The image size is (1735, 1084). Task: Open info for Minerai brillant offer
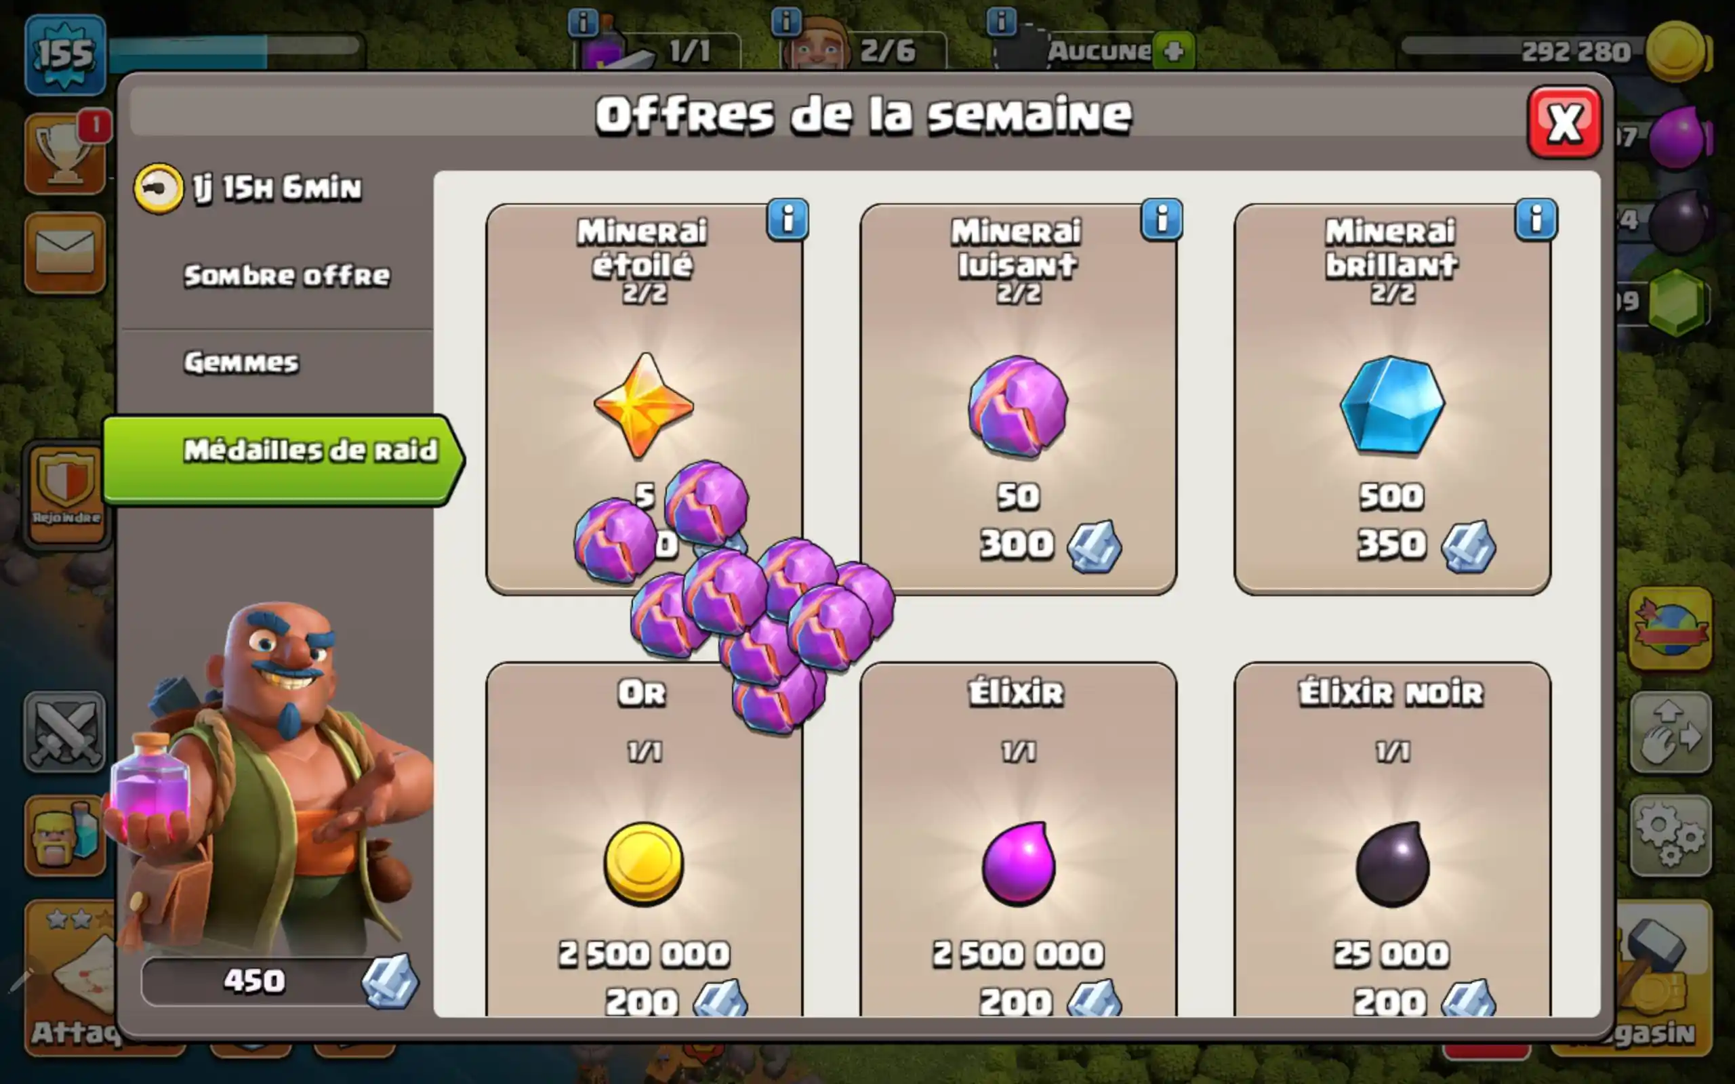pos(1536,220)
